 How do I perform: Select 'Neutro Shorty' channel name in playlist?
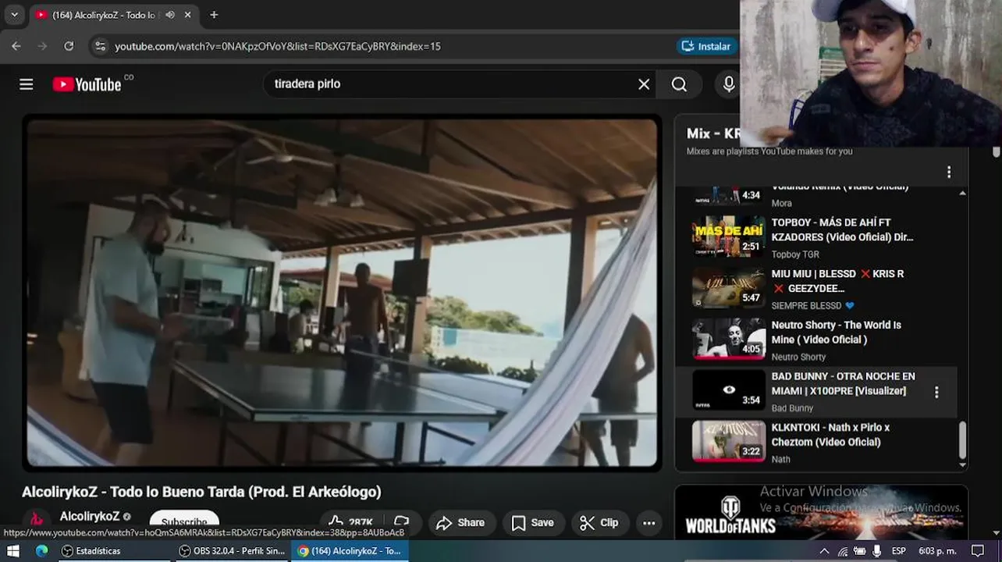tap(798, 357)
